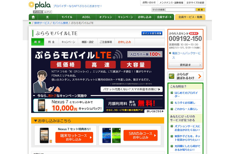The image size is (235, 154).
Task: Click the yellow 検索 button
Action: [x=200, y=10]
